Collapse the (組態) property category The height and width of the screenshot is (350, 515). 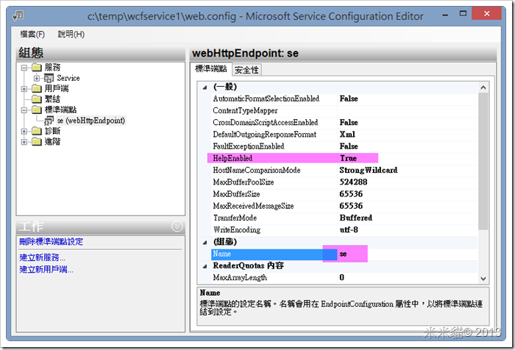coord(205,243)
